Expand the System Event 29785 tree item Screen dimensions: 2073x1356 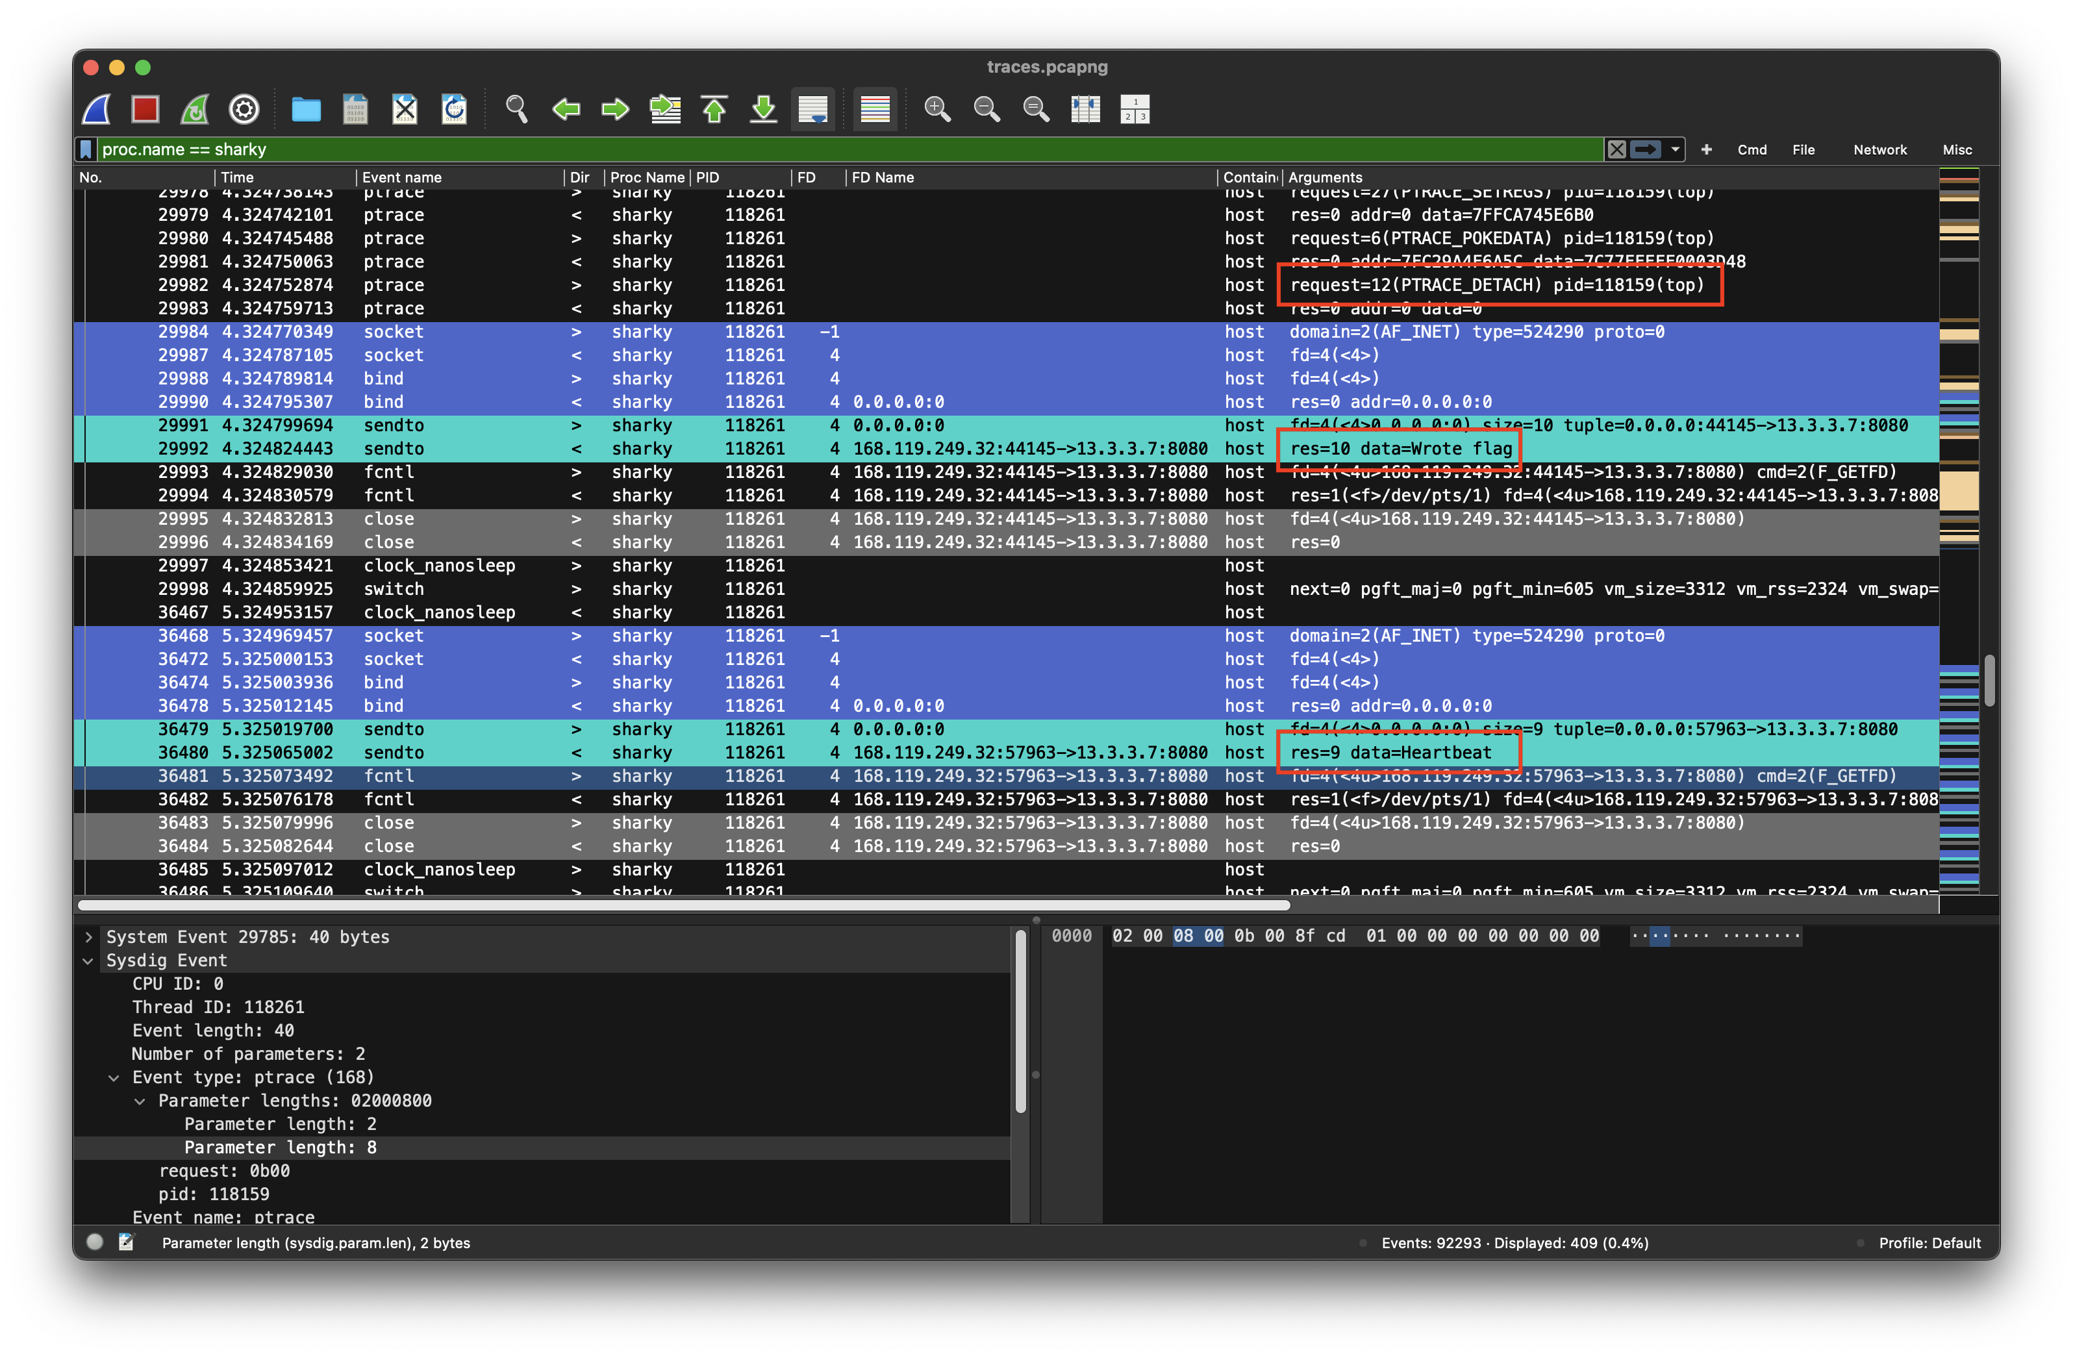(88, 937)
